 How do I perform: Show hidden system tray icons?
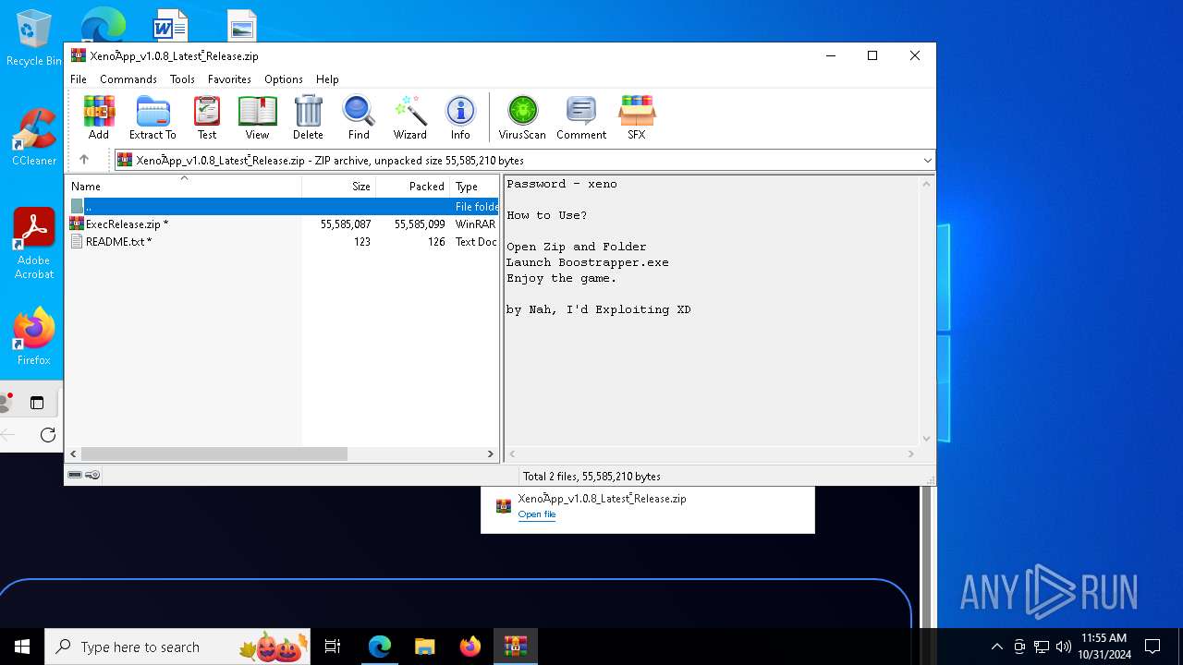click(996, 647)
